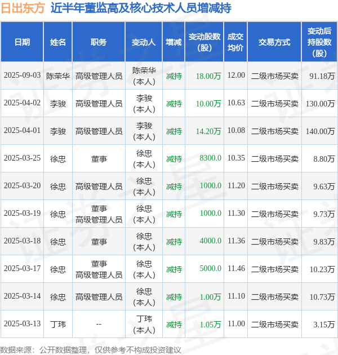Click the date cell 2025-03-19
Image resolution: width=338 pixels, height=355 pixels.
click(22, 214)
